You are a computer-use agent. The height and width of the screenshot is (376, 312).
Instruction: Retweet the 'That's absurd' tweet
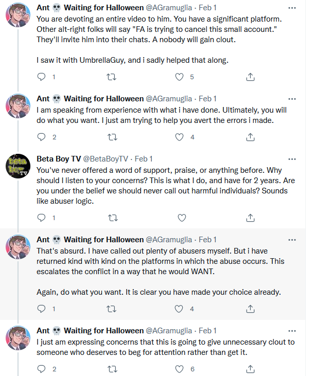[x=111, y=309]
